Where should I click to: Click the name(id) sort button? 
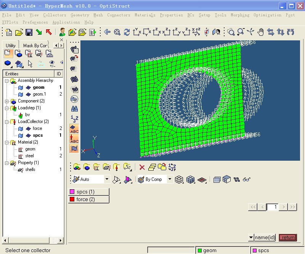pyautogui.click(x=265, y=238)
